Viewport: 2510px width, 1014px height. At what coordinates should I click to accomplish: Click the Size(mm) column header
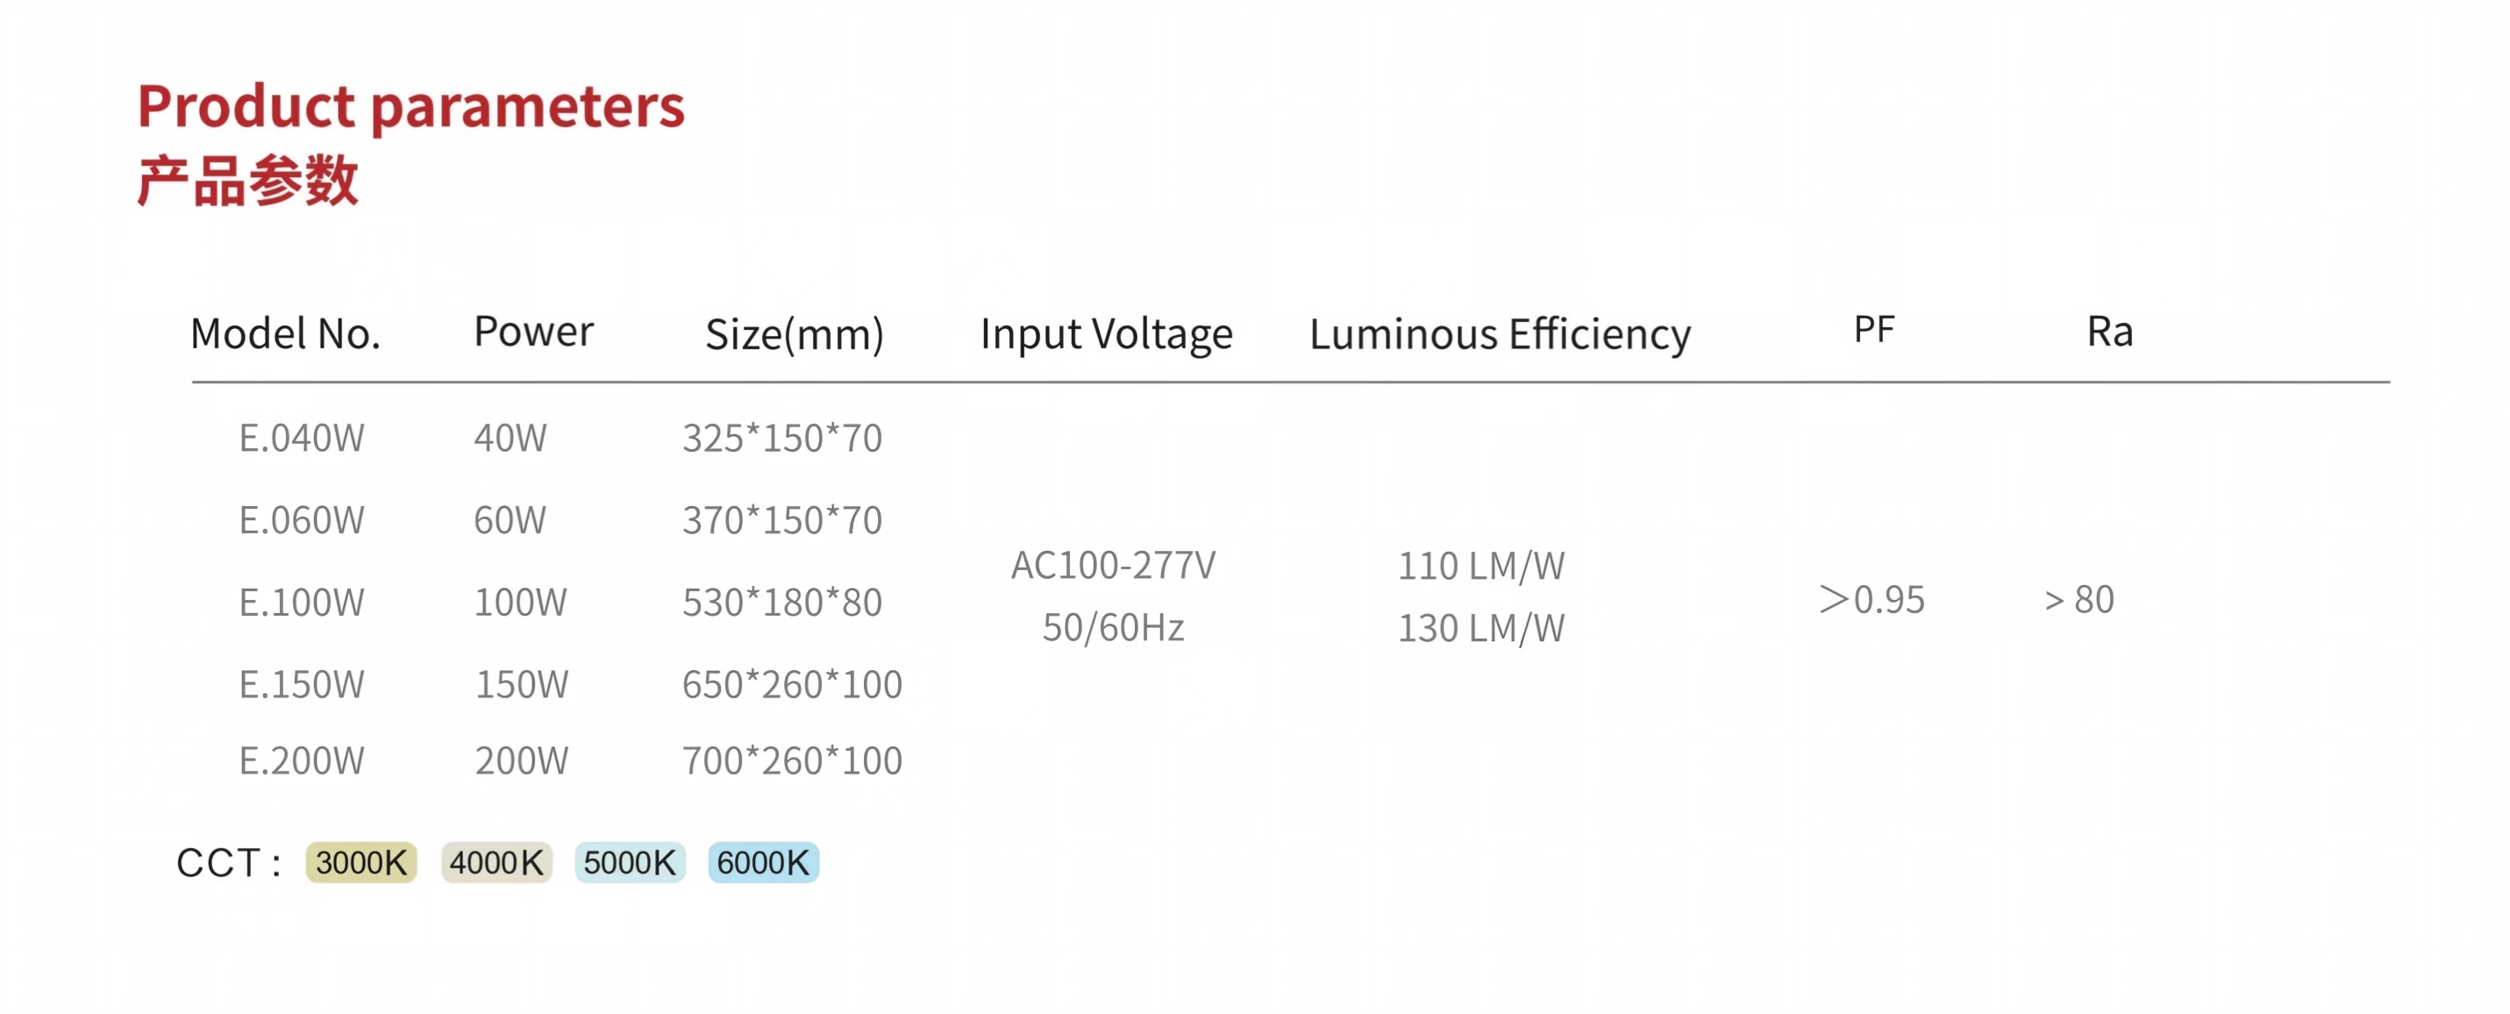coord(794,334)
